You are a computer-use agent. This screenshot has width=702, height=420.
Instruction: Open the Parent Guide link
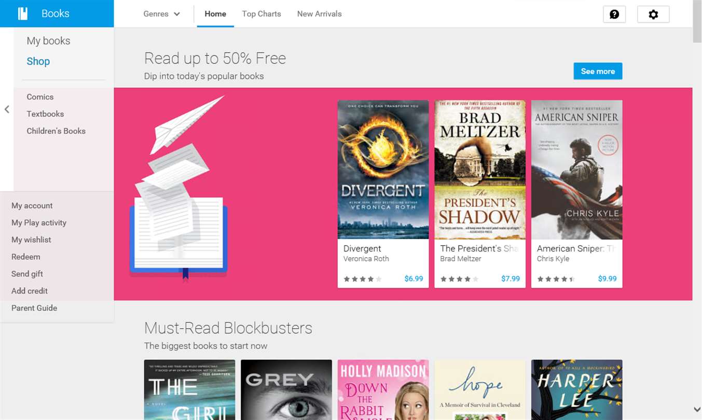tap(34, 309)
